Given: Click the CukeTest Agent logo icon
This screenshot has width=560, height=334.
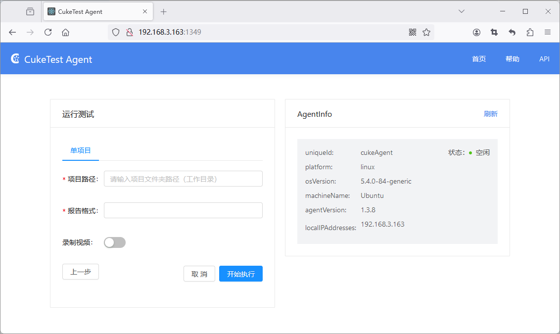Looking at the screenshot, I should (x=15, y=58).
